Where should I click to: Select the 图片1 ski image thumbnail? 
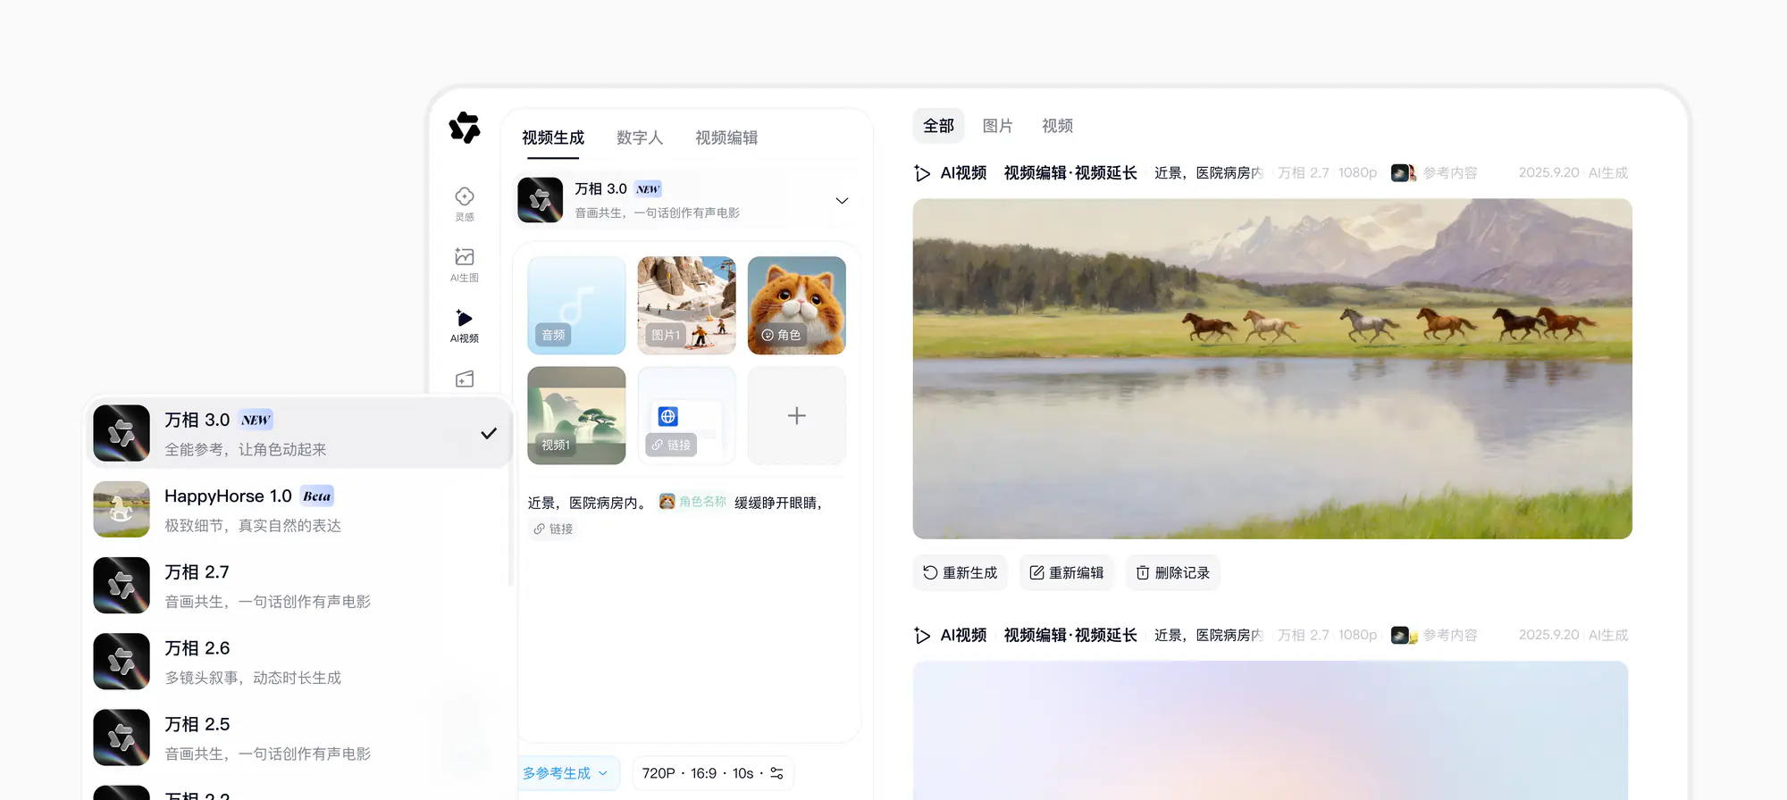click(686, 305)
